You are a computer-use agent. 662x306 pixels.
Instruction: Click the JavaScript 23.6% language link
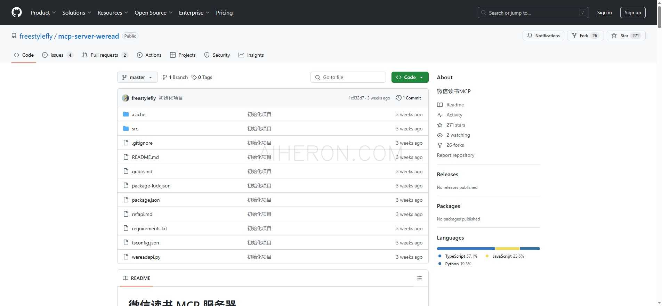coord(505,256)
